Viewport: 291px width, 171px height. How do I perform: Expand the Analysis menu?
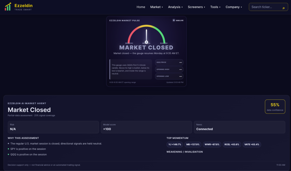175,7
